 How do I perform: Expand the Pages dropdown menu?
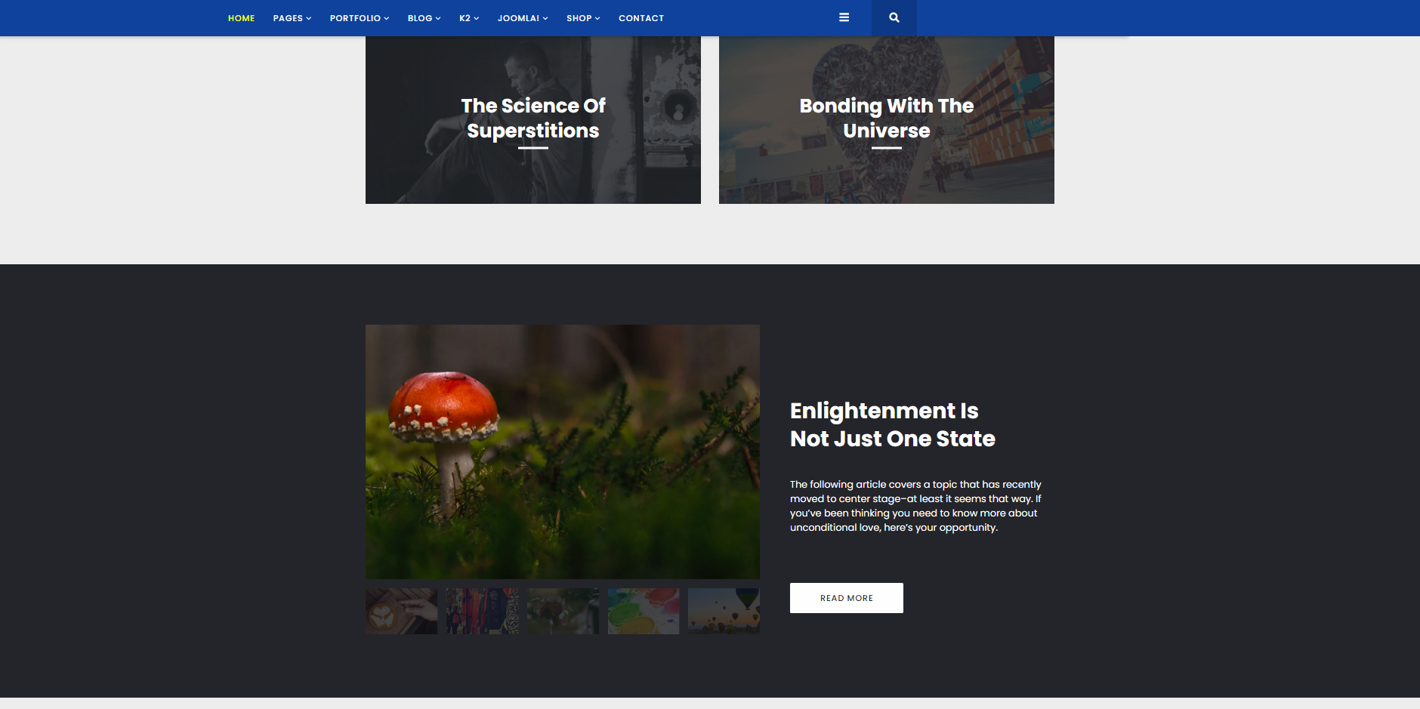(292, 18)
